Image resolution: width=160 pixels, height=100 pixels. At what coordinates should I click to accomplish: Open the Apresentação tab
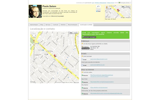34,25
